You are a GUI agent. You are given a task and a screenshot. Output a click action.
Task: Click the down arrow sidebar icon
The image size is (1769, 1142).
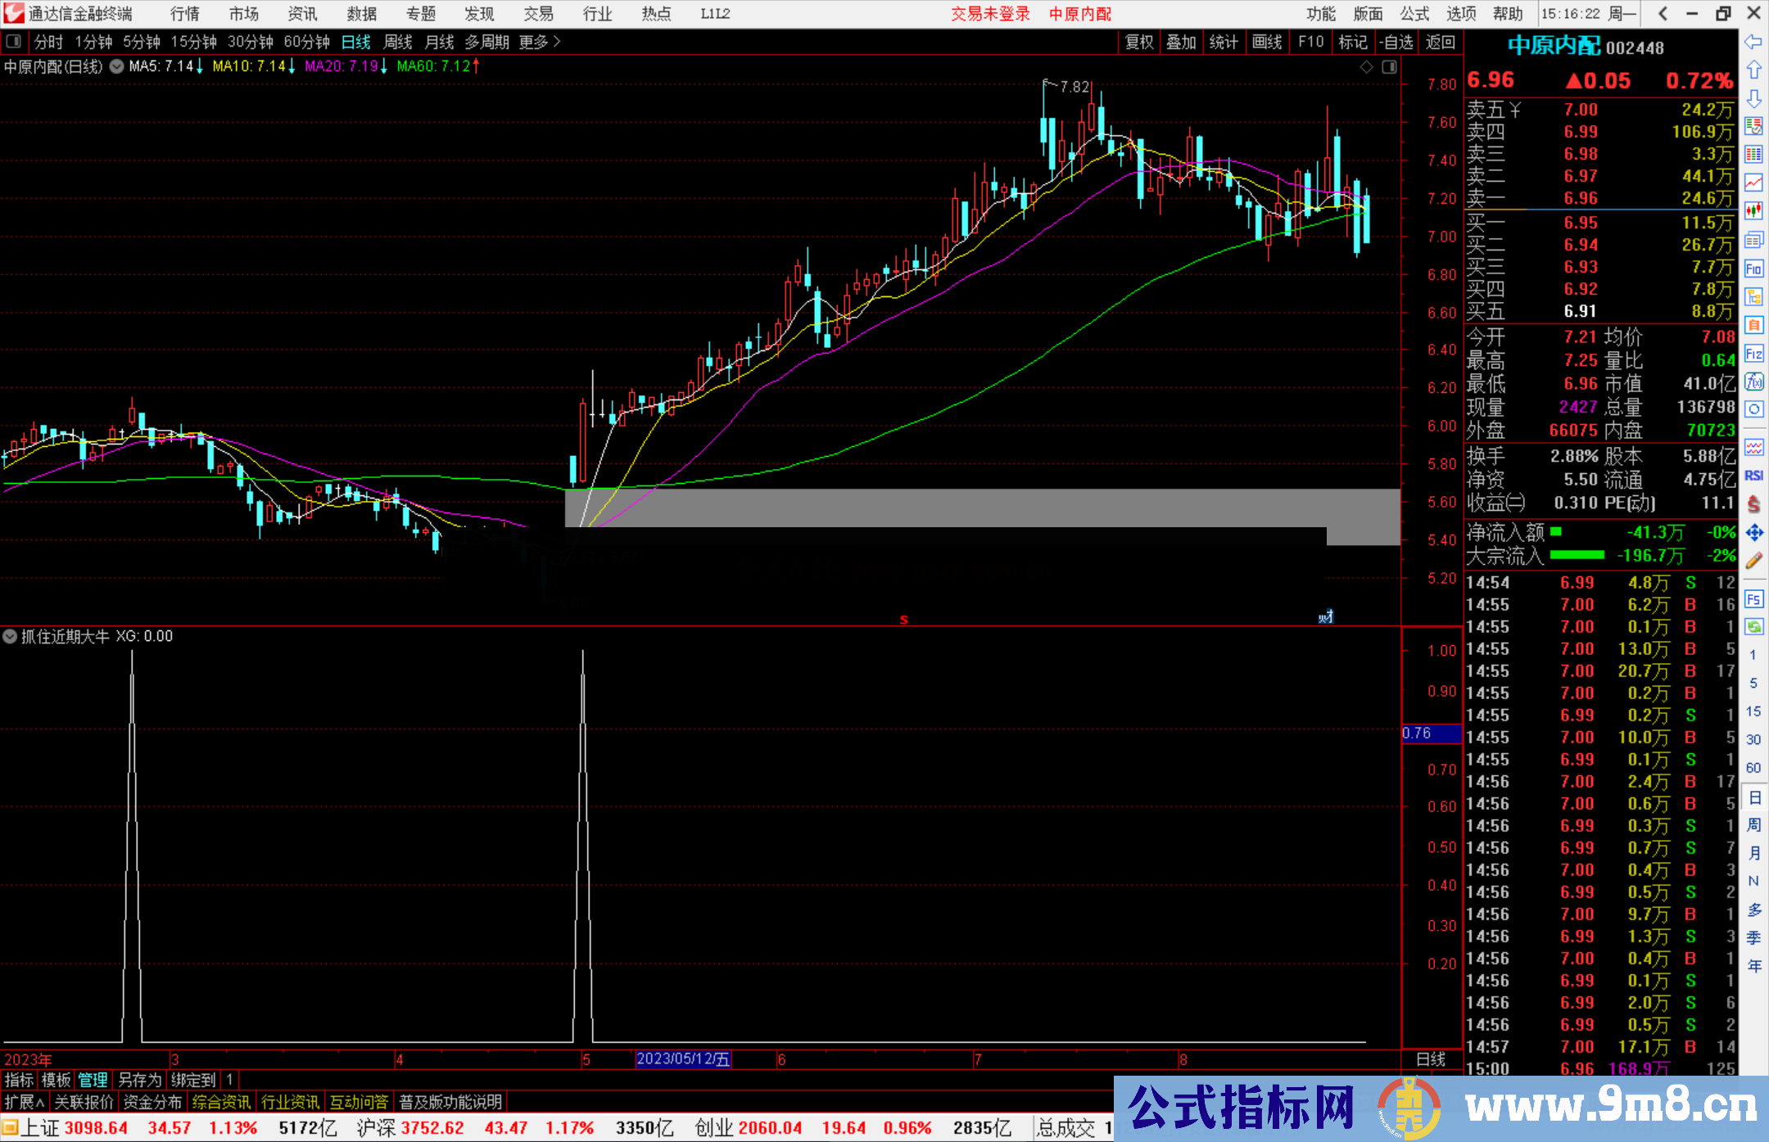point(1753,98)
